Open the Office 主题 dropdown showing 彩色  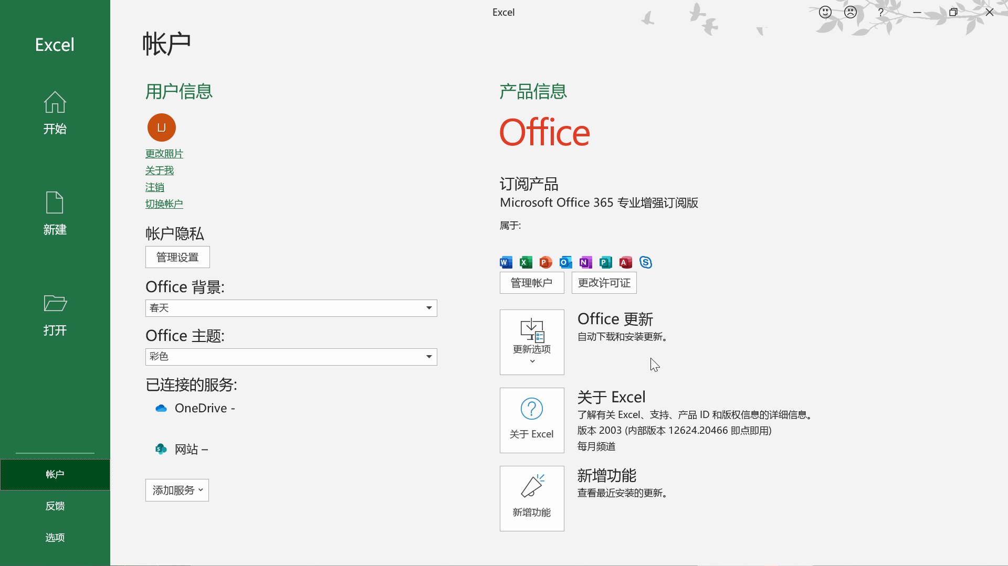(x=291, y=357)
